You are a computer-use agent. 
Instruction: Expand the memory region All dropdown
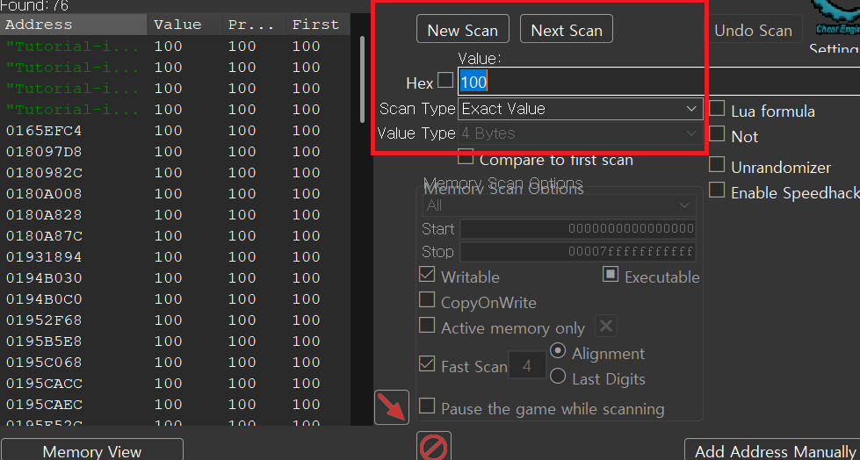point(559,205)
